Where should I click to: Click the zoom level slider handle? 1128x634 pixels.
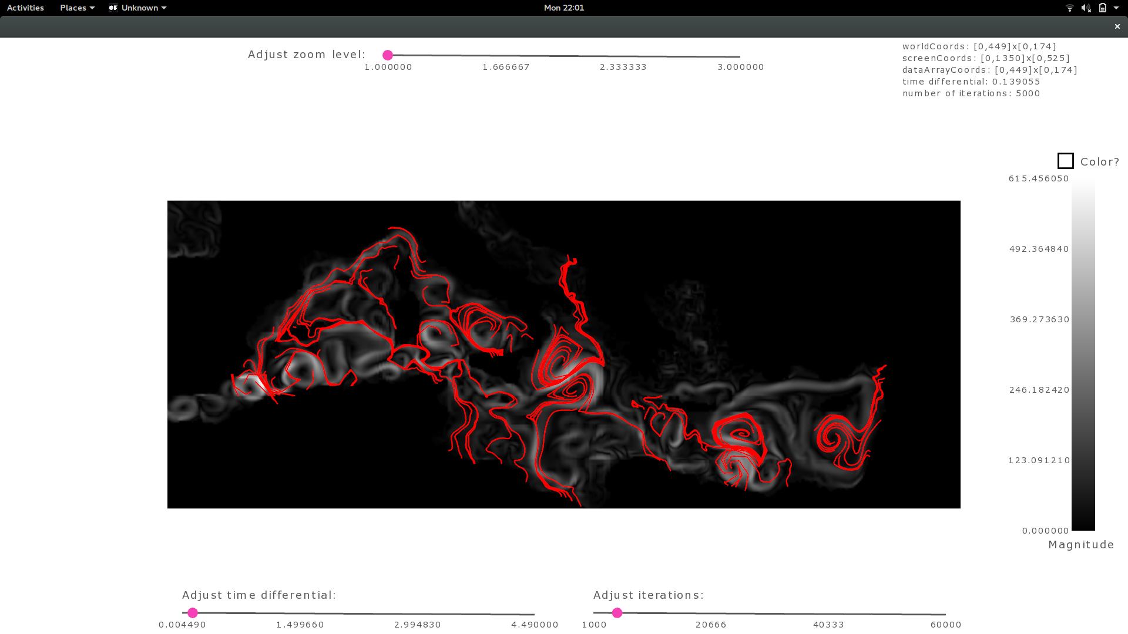(x=388, y=55)
